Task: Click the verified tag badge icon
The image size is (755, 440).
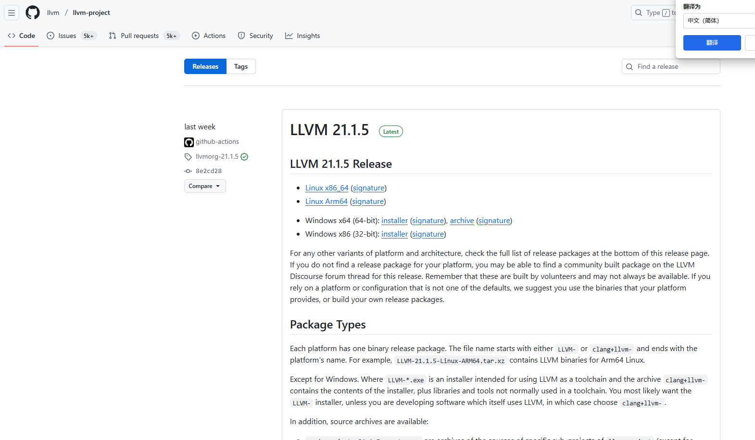Action: click(244, 157)
